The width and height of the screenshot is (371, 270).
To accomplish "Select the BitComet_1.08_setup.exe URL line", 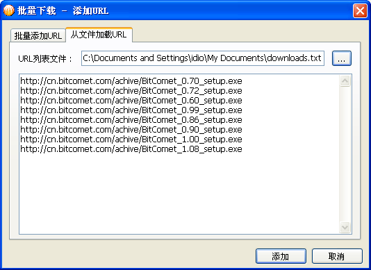I will tap(131, 149).
